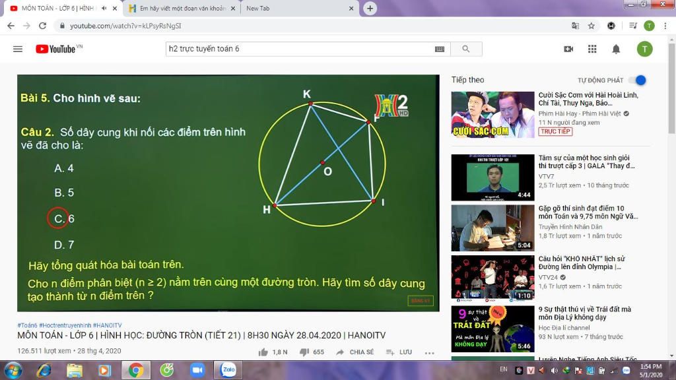
Task: Click the VTV7 channel name
Action: [x=546, y=176]
